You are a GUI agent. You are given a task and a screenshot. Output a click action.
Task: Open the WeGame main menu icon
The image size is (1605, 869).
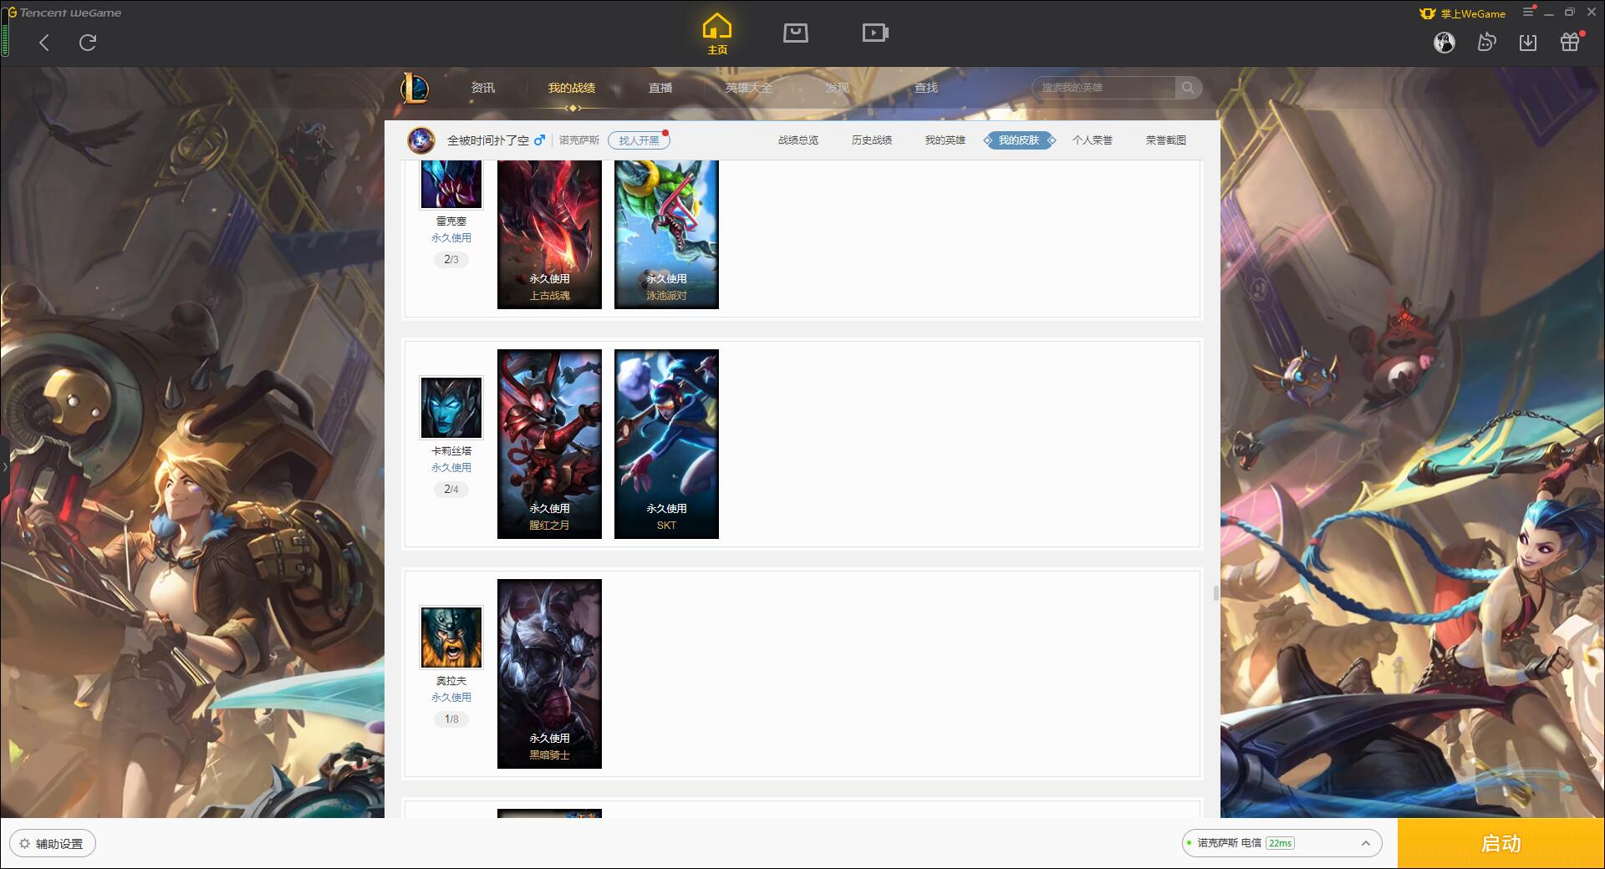(1528, 12)
